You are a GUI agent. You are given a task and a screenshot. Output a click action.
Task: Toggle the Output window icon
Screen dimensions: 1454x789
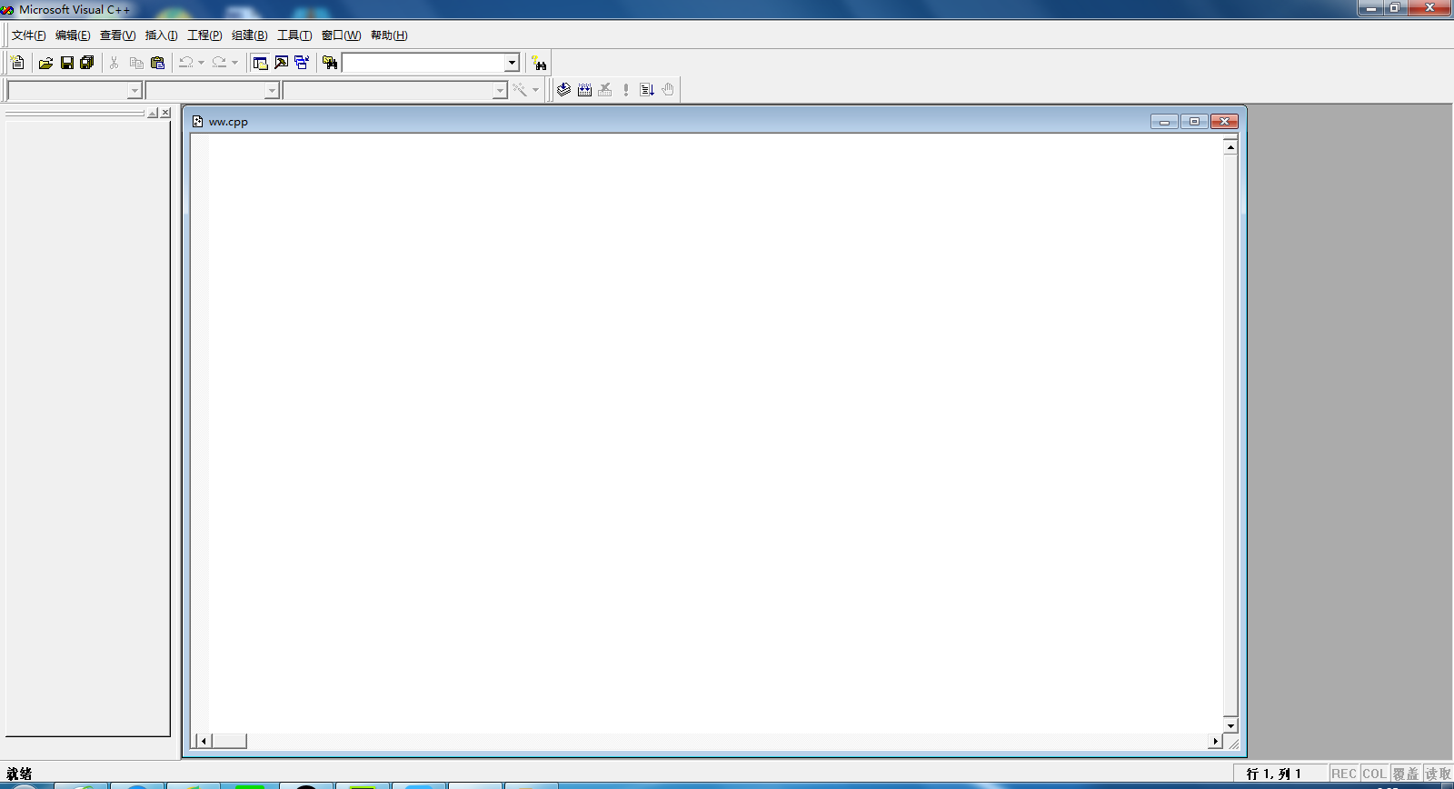[x=282, y=63]
